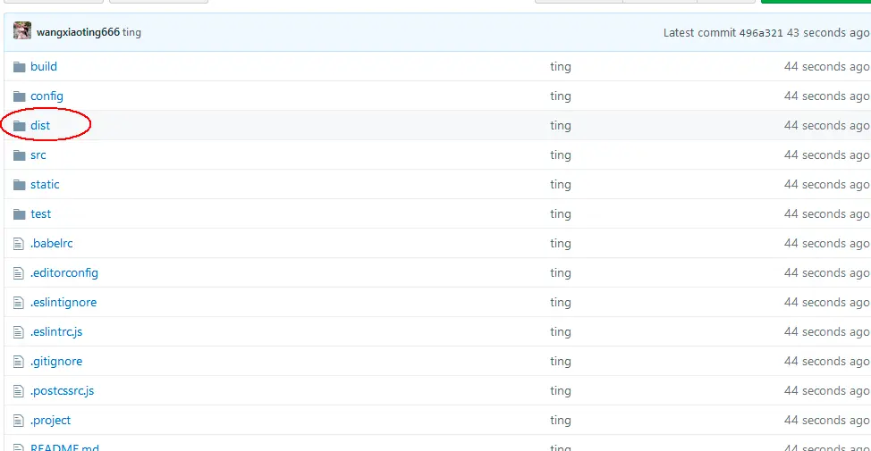Open the ting commit message for .editorconfig
This screenshot has width=871, height=451.
pos(561,272)
